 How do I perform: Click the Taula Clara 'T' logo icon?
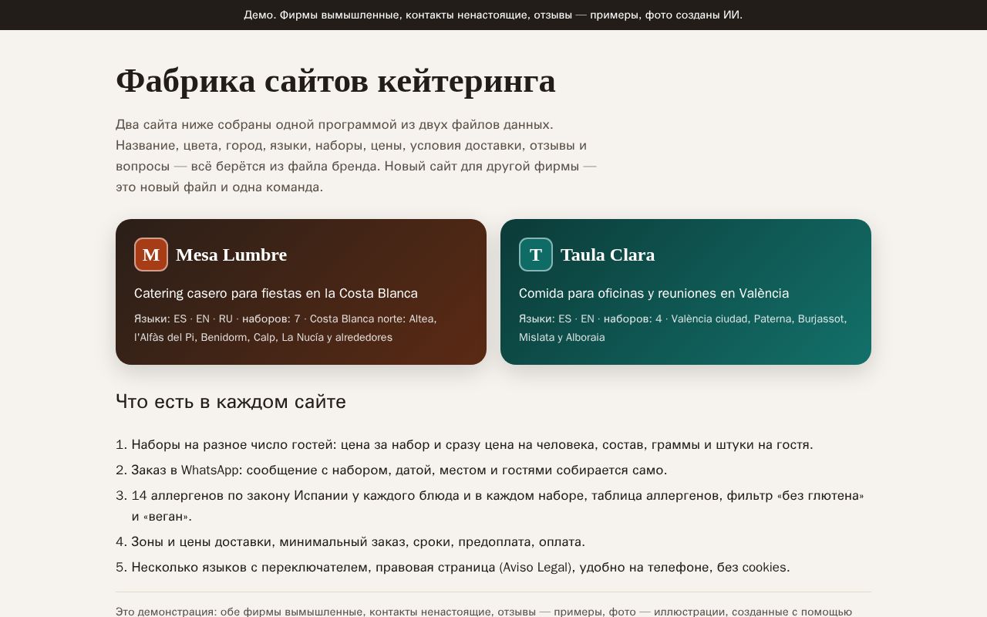(x=536, y=255)
